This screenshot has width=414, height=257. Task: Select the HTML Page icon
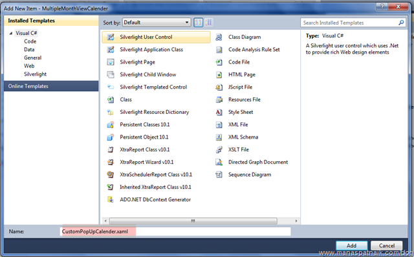pos(219,74)
